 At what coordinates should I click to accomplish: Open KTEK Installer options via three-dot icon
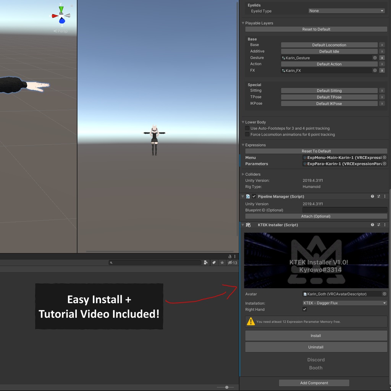click(x=385, y=225)
